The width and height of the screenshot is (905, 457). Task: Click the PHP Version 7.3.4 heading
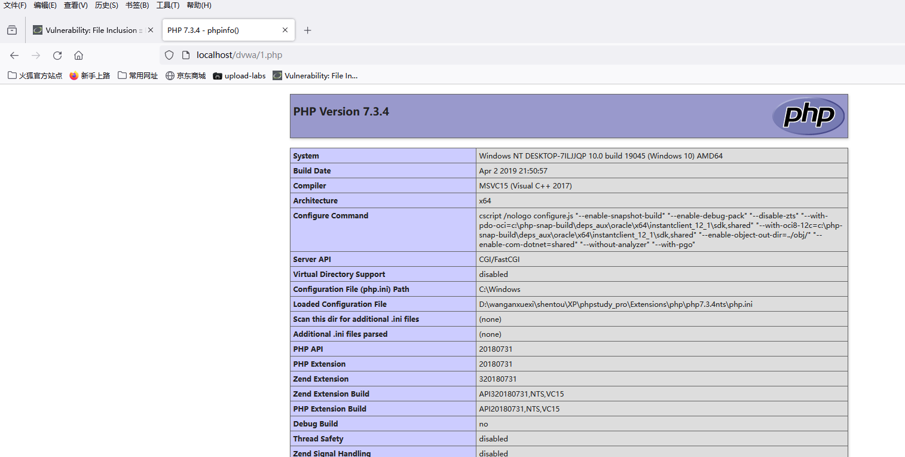(x=341, y=112)
